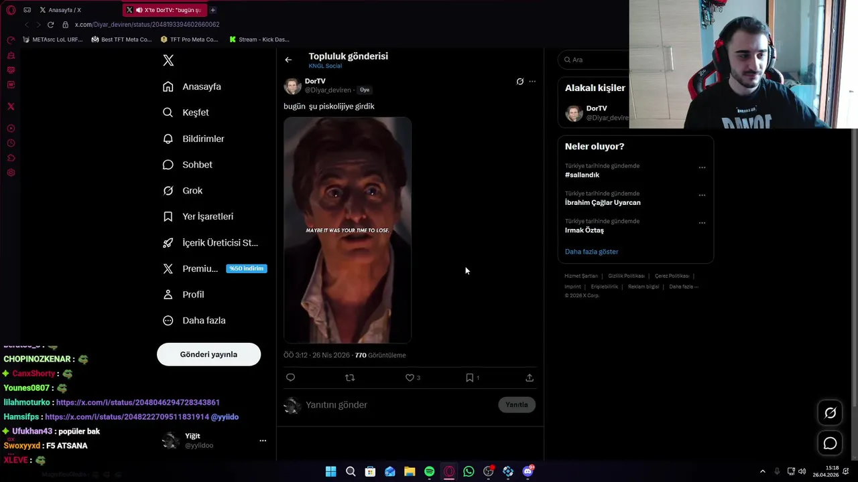Screen dimensions: 858x482
Task: Open Discord from the taskbar
Action: click(x=528, y=471)
